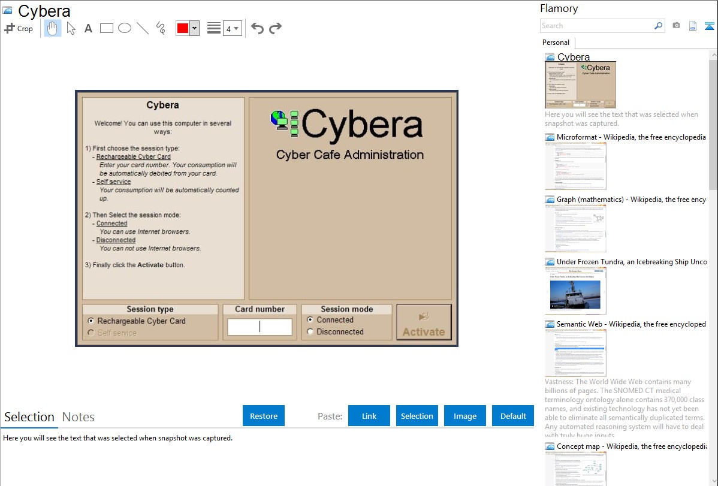
Task: Open the Personal tab
Action: (556, 43)
